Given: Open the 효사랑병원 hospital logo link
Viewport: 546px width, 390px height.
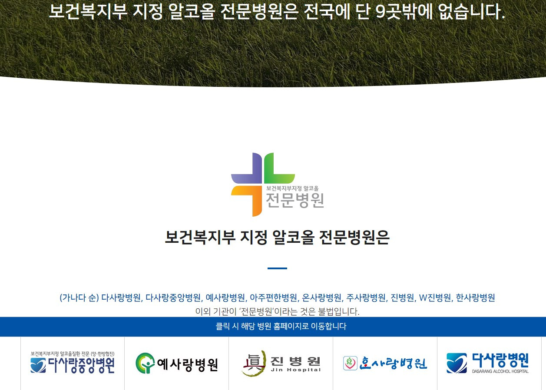Looking at the screenshot, I should click(x=385, y=363).
